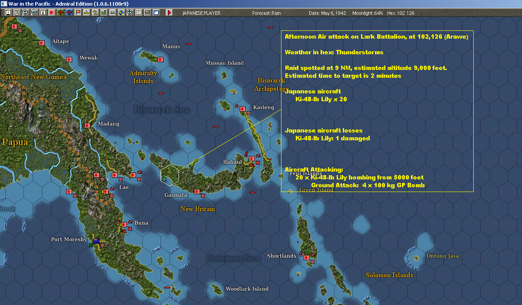Click the Japanese rising sun flag icon

click(52, 13)
